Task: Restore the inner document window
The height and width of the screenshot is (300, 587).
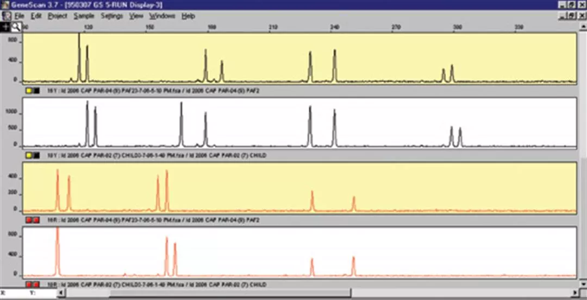Action: pos(572,16)
